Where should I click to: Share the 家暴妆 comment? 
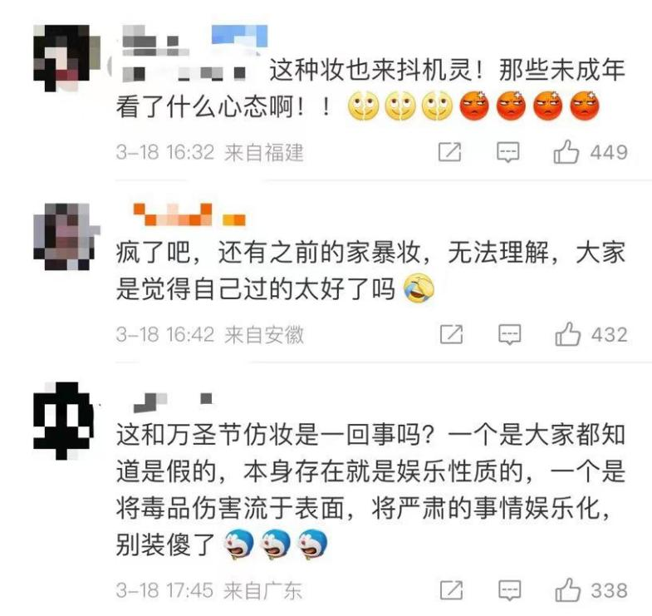click(451, 335)
